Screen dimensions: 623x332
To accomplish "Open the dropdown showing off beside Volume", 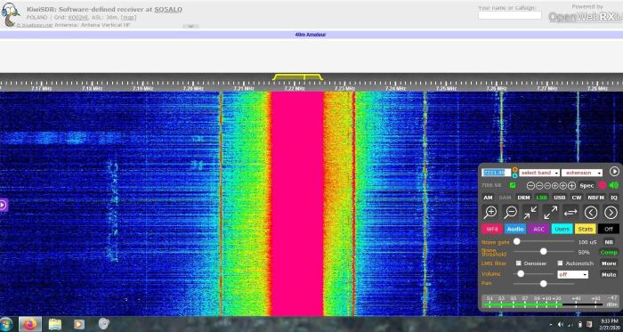I will tap(572, 274).
